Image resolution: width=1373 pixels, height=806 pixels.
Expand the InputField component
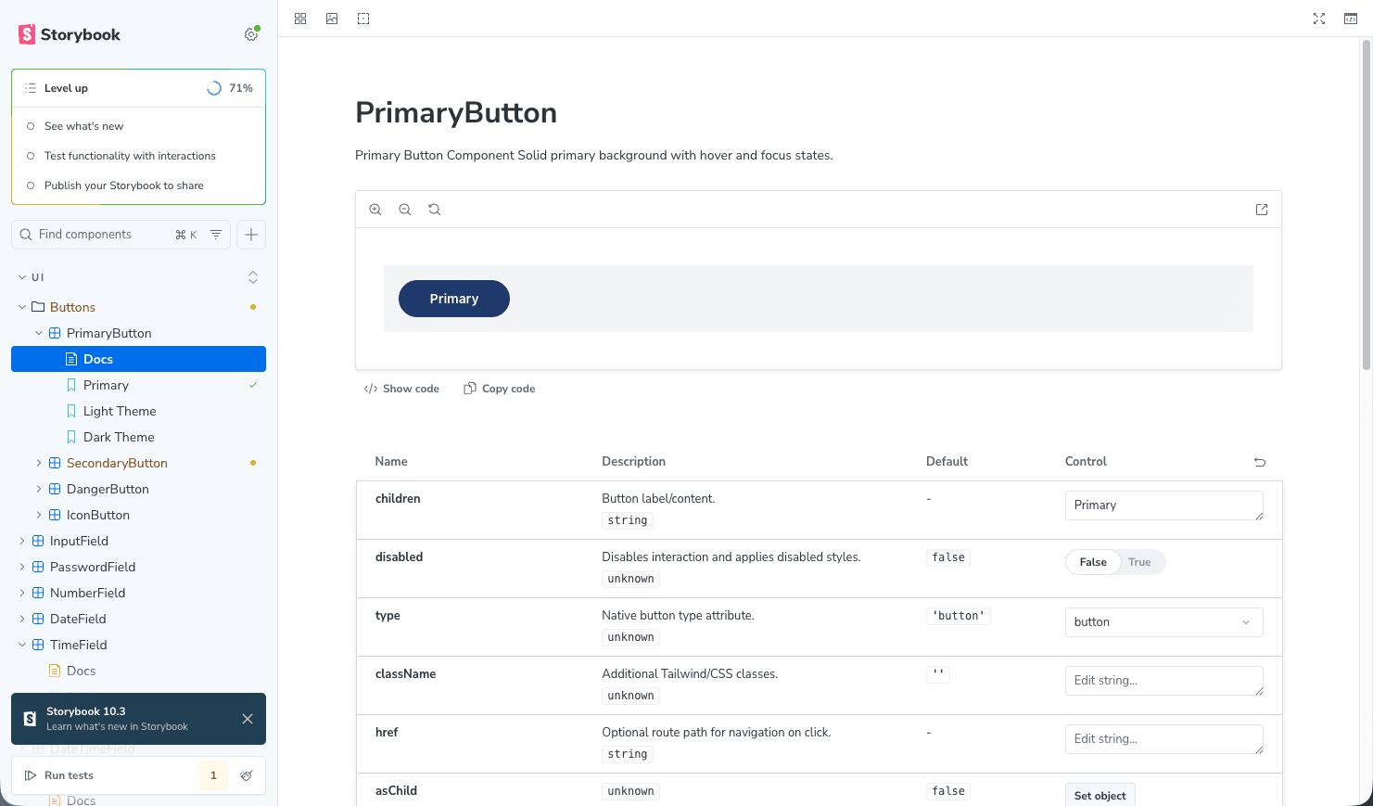tap(22, 541)
